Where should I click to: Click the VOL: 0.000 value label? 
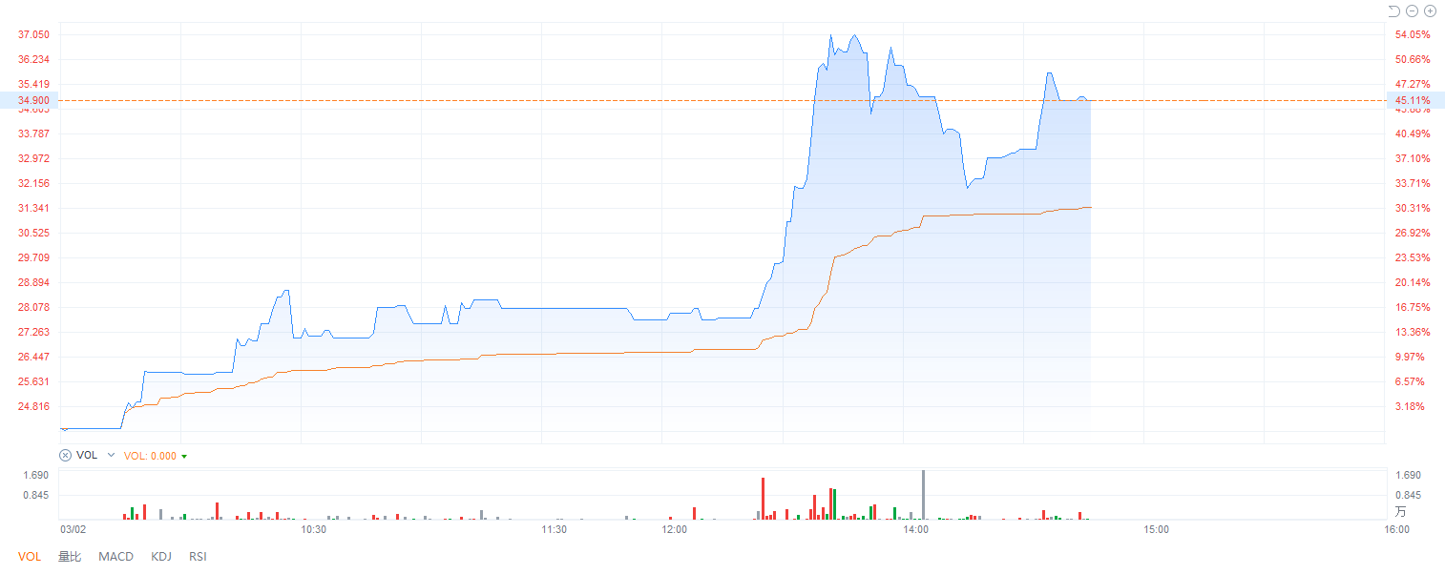(x=150, y=456)
